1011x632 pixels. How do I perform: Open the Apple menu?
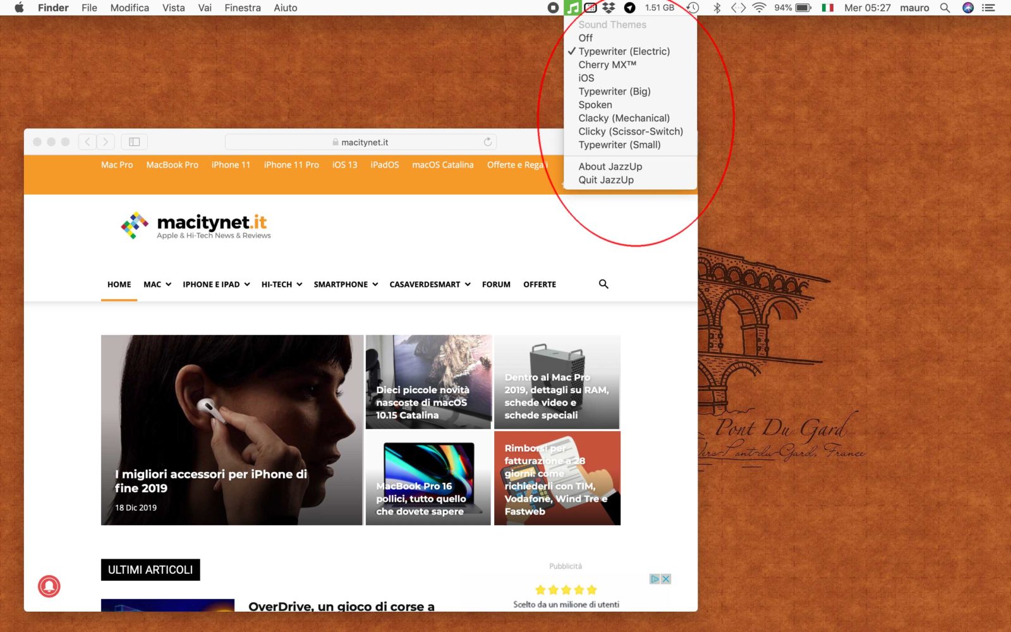point(19,8)
